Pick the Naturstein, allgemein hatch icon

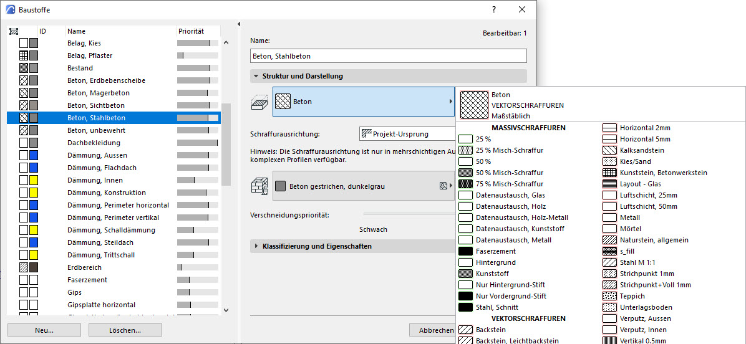609,240
